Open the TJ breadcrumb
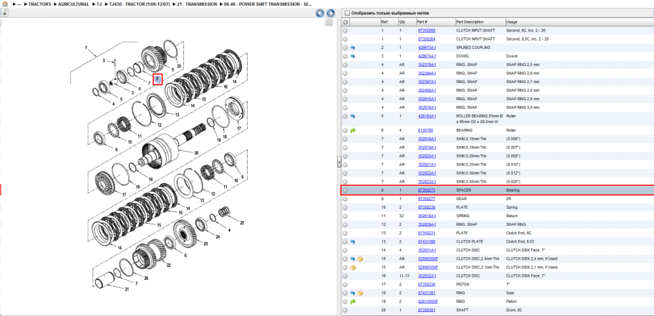The height and width of the screenshot is (316, 654). coord(99,4)
